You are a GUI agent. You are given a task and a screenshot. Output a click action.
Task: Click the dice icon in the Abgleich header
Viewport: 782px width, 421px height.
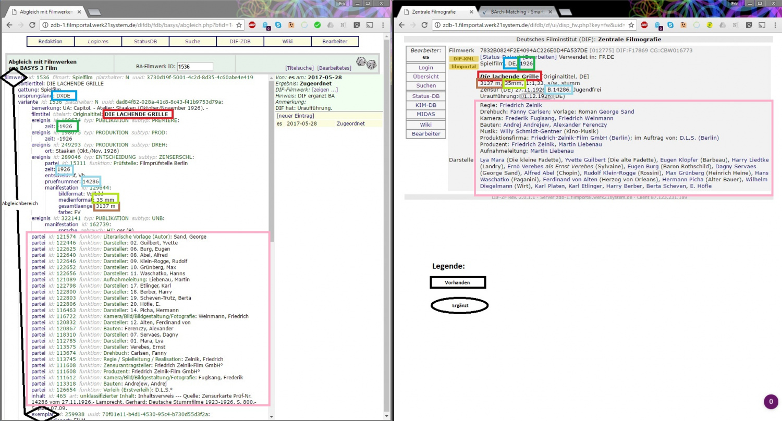point(366,63)
